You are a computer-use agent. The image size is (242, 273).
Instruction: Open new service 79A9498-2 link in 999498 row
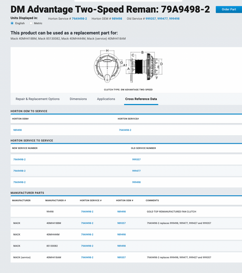(x=19, y=182)
